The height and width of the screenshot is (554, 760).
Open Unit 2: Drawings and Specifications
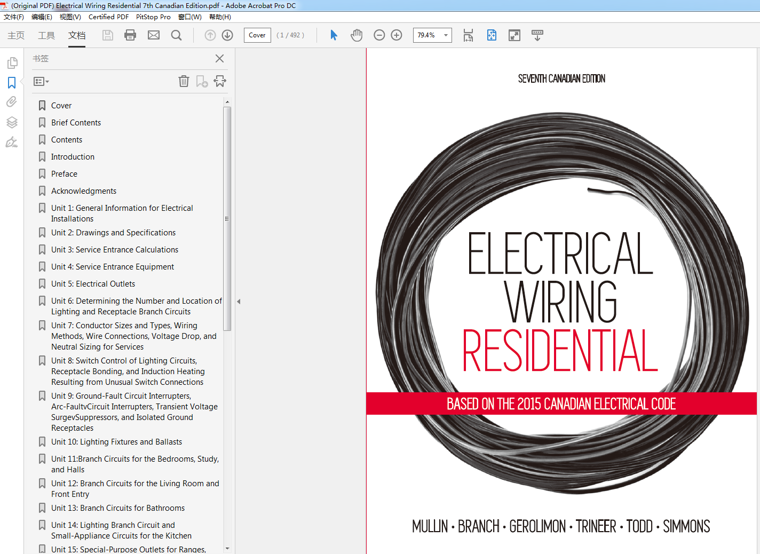point(113,233)
